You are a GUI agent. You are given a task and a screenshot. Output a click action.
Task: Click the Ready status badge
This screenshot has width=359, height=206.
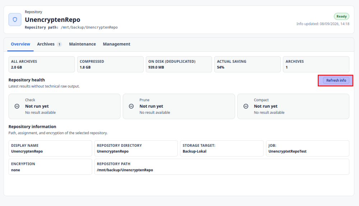point(341,17)
